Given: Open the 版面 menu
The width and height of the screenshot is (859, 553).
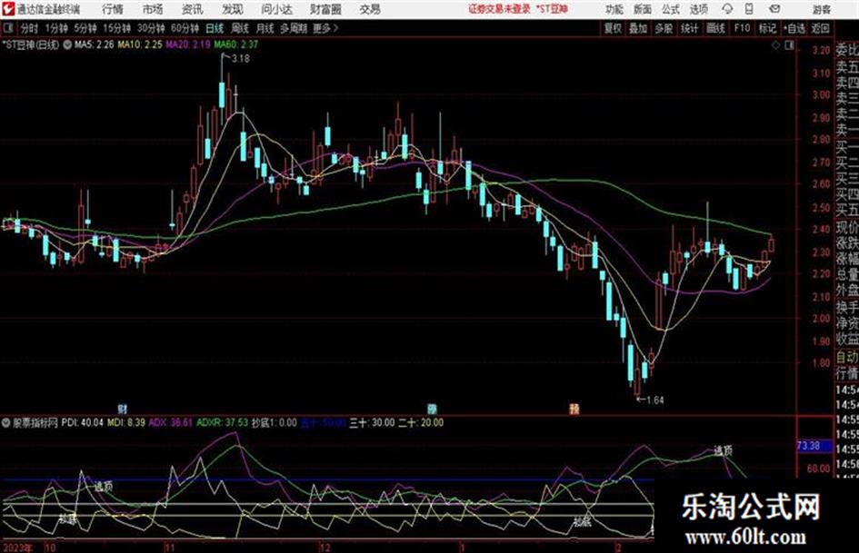Looking at the screenshot, I should (x=643, y=9).
